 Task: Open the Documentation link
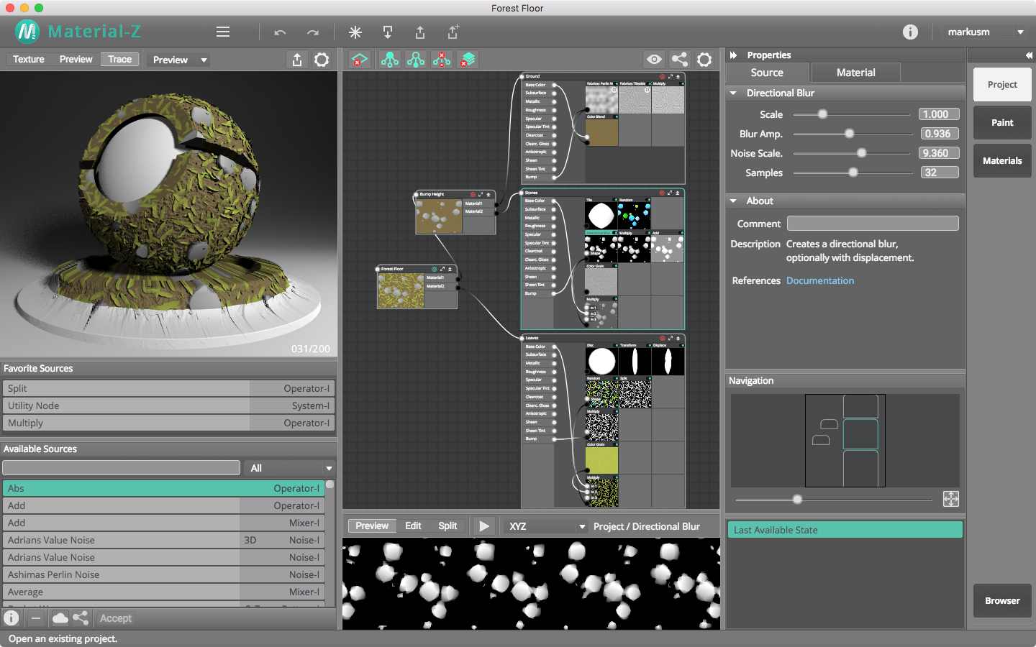tap(820, 281)
